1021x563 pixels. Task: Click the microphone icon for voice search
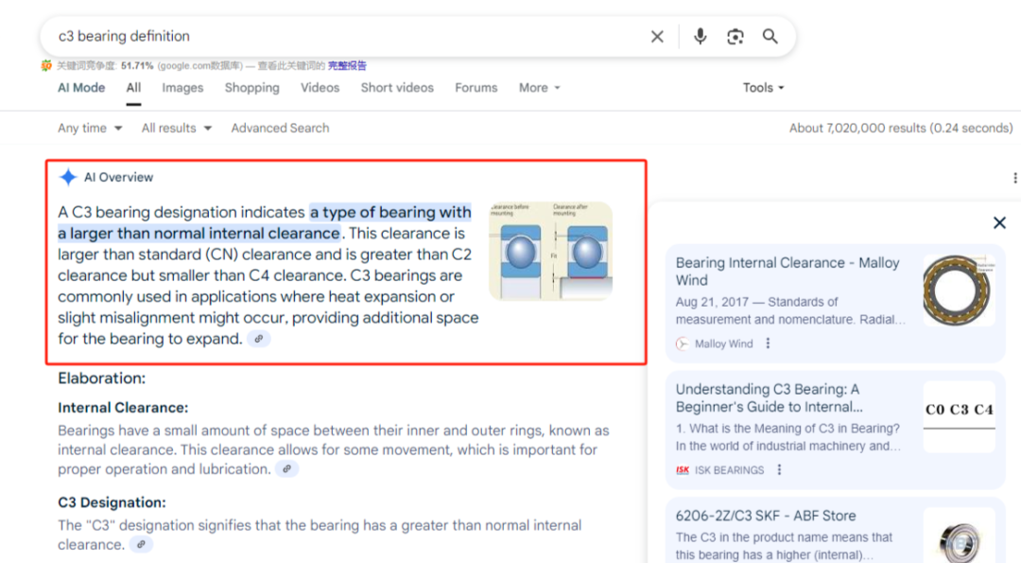click(700, 36)
